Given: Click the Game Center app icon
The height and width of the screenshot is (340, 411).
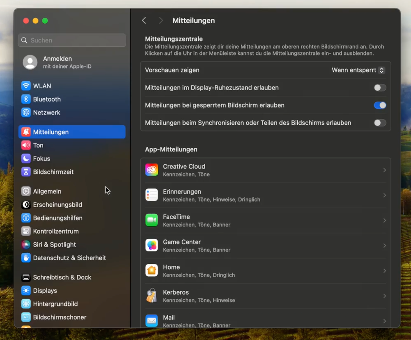Looking at the screenshot, I should point(152,245).
